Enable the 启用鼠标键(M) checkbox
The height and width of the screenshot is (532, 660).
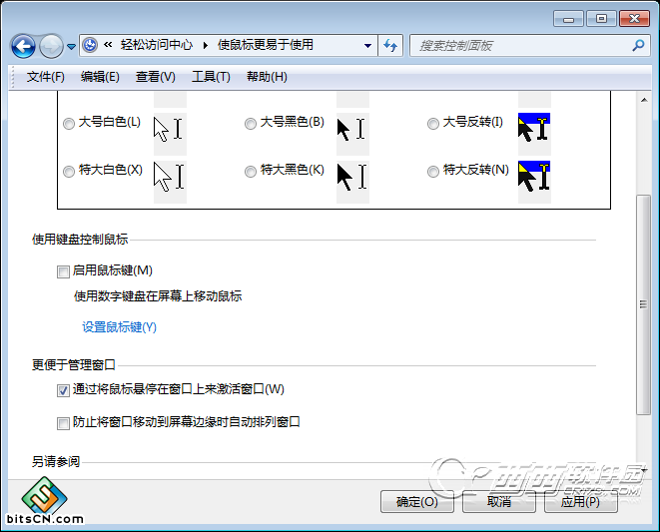click(63, 271)
